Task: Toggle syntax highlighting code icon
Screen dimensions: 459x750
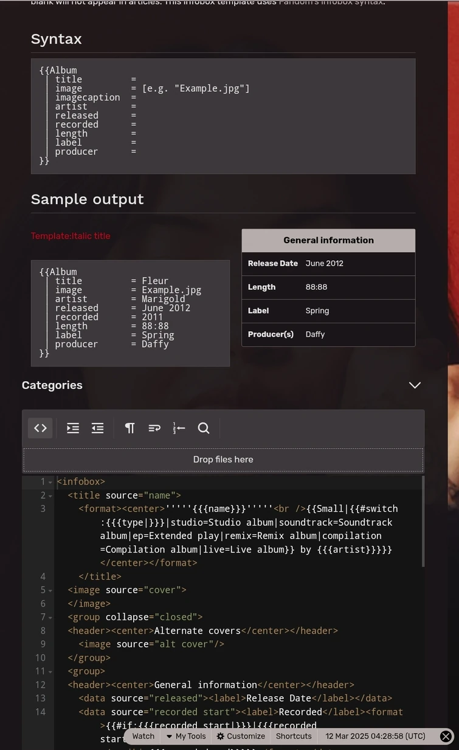Action: [x=40, y=428]
